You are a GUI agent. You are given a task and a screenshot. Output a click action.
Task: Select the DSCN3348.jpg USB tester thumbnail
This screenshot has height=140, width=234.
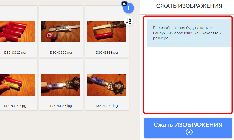61,85
